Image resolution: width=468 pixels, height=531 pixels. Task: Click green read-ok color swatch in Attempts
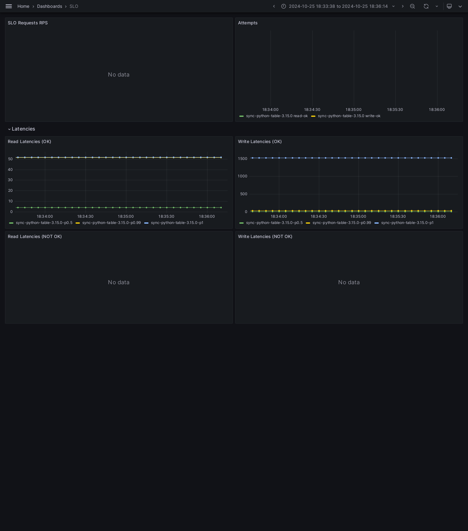coord(241,116)
